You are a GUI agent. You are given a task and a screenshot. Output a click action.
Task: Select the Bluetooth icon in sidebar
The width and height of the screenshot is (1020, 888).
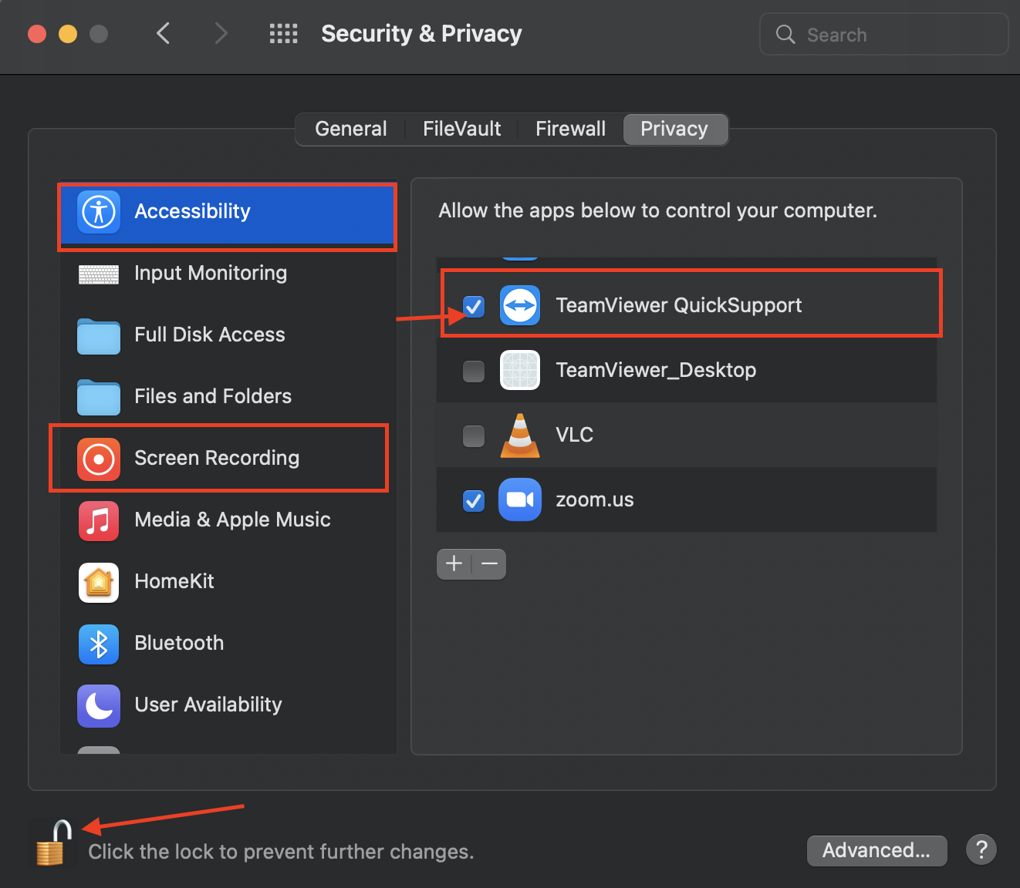99,644
